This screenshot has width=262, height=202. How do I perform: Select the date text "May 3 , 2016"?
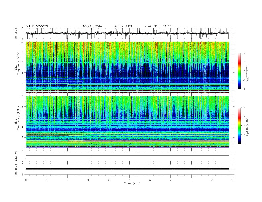[92, 26]
